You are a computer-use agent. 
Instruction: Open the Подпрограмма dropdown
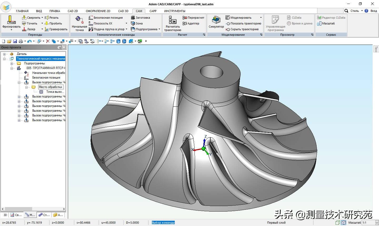tap(159, 29)
